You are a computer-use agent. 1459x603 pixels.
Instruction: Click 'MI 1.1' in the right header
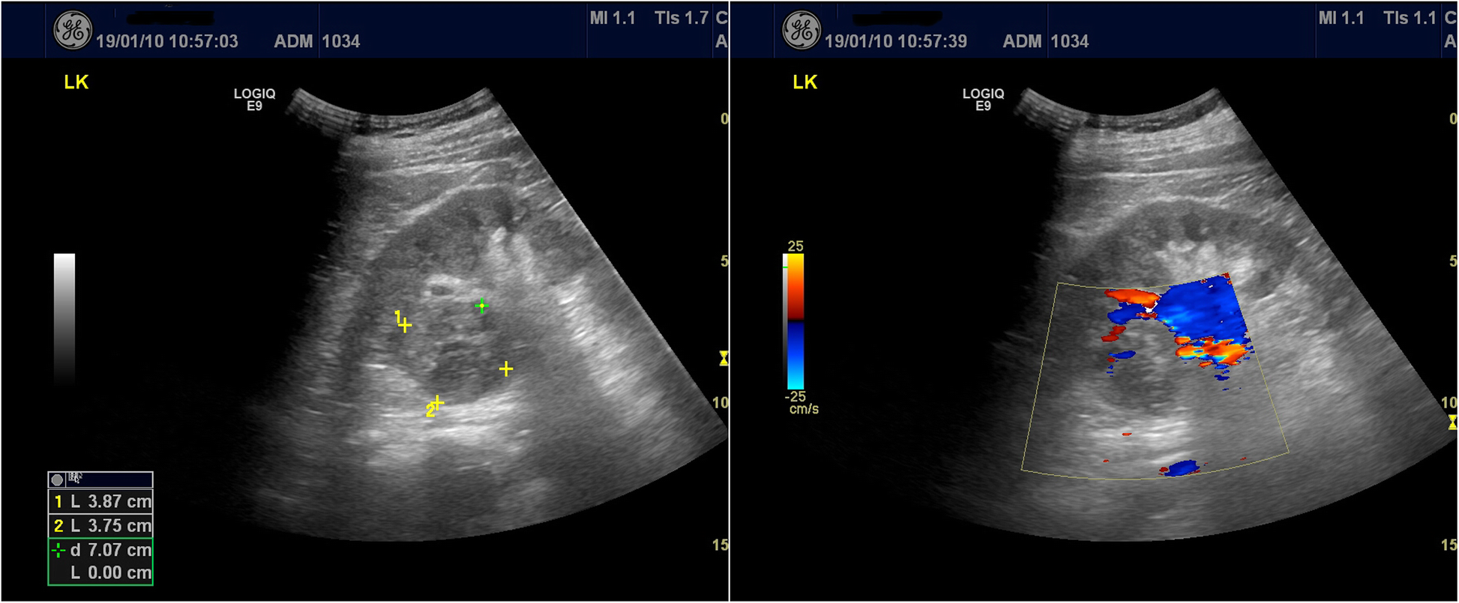click(1341, 18)
